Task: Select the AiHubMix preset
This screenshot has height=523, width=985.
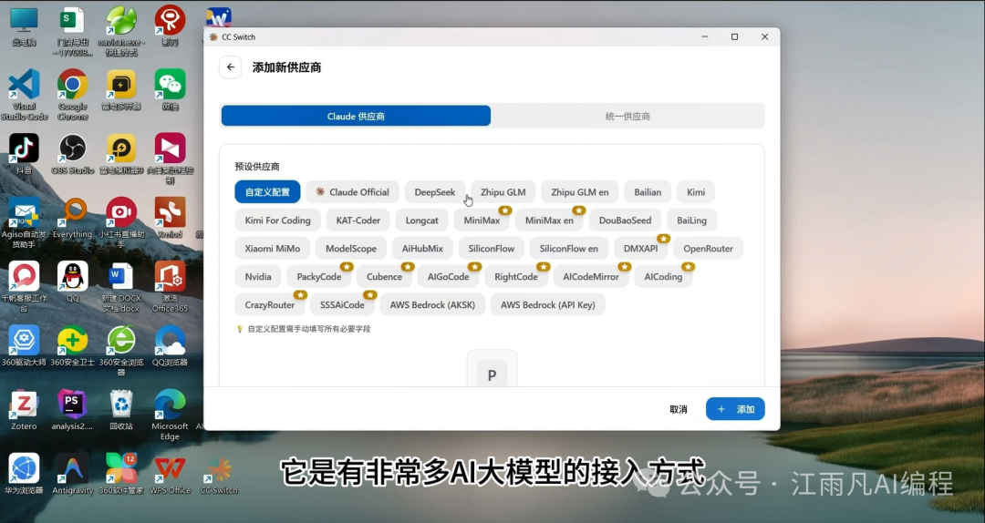Action: tap(423, 249)
